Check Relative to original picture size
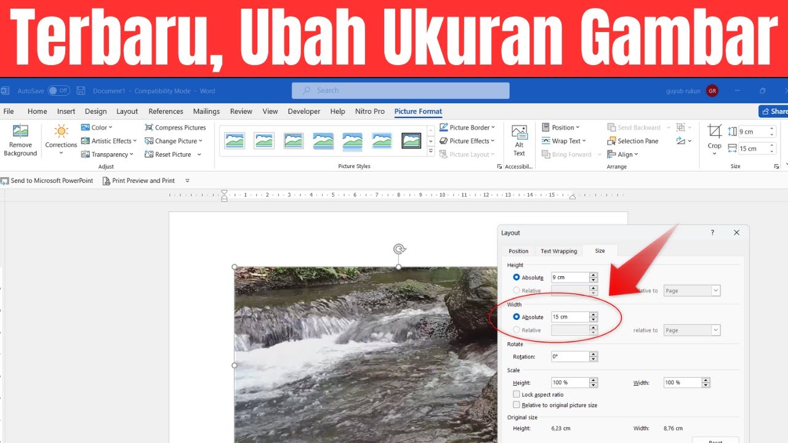This screenshot has height=443, width=788. pyautogui.click(x=517, y=405)
